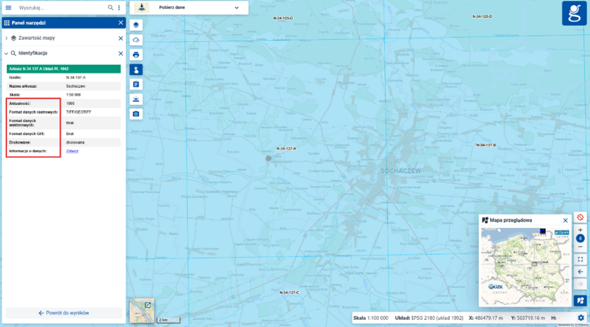Click the zoom level 8 indicator

[x=580, y=238]
